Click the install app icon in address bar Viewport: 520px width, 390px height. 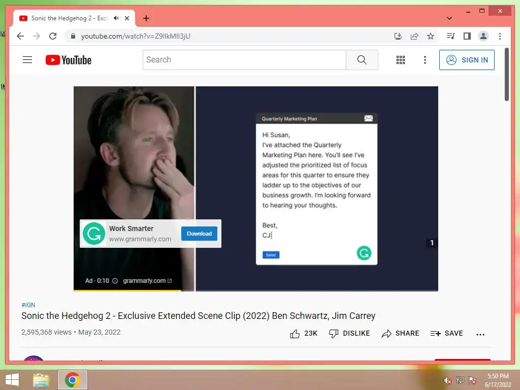(x=398, y=36)
